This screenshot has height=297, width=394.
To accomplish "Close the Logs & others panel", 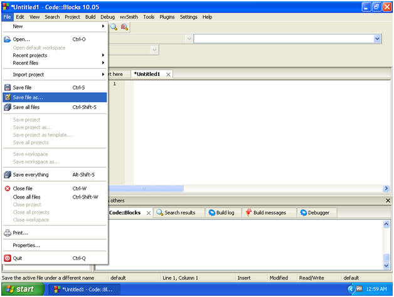I will pyautogui.click(x=388, y=201).
